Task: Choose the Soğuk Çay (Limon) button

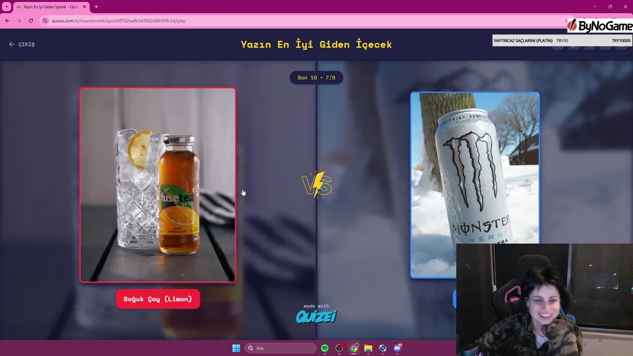Action: pos(158,299)
